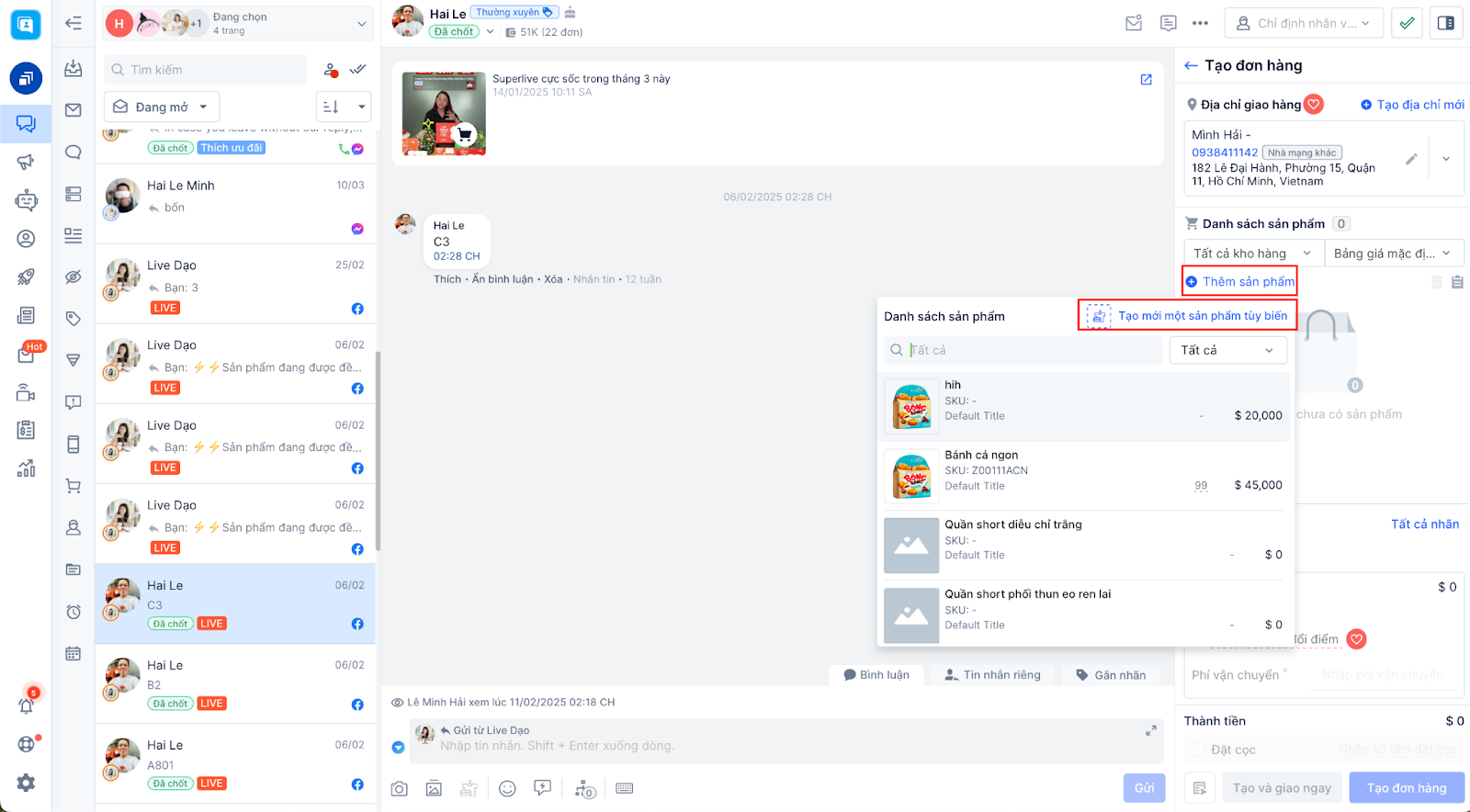Select product Quần short diều chỉ trắng
The image size is (1470, 812).
(1084, 546)
